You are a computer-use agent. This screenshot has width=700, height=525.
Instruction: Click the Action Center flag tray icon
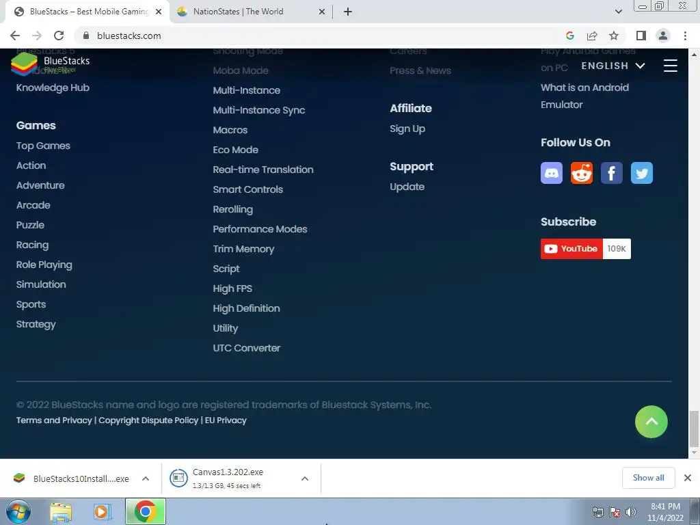615,512
